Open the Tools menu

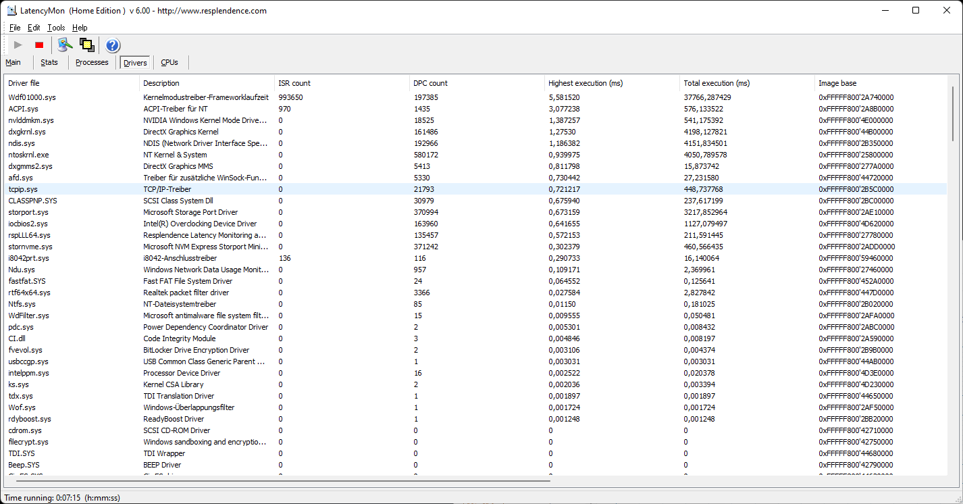(56, 28)
